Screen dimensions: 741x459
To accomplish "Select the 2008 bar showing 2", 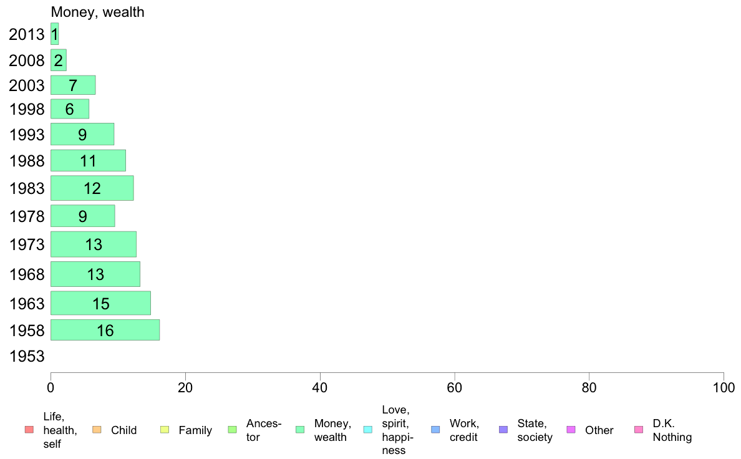I will (59, 60).
